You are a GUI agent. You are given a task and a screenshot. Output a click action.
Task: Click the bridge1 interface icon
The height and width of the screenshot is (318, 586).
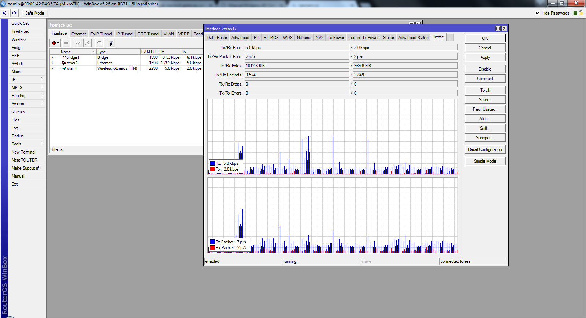click(x=63, y=57)
